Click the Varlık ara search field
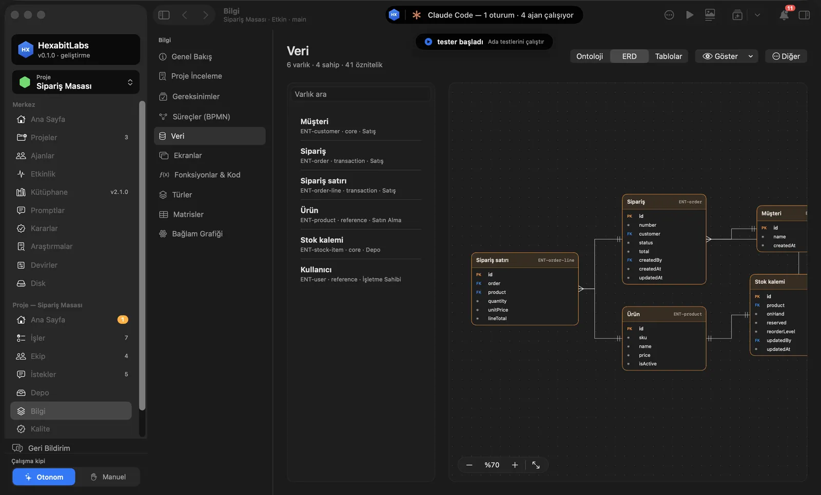This screenshot has width=821, height=495. click(x=361, y=94)
